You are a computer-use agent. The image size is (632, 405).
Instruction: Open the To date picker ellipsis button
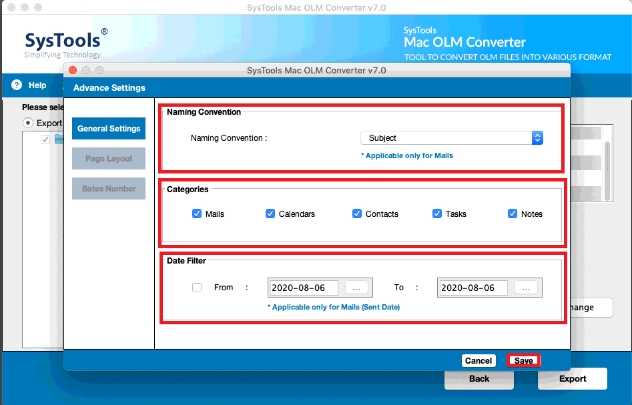click(x=526, y=288)
